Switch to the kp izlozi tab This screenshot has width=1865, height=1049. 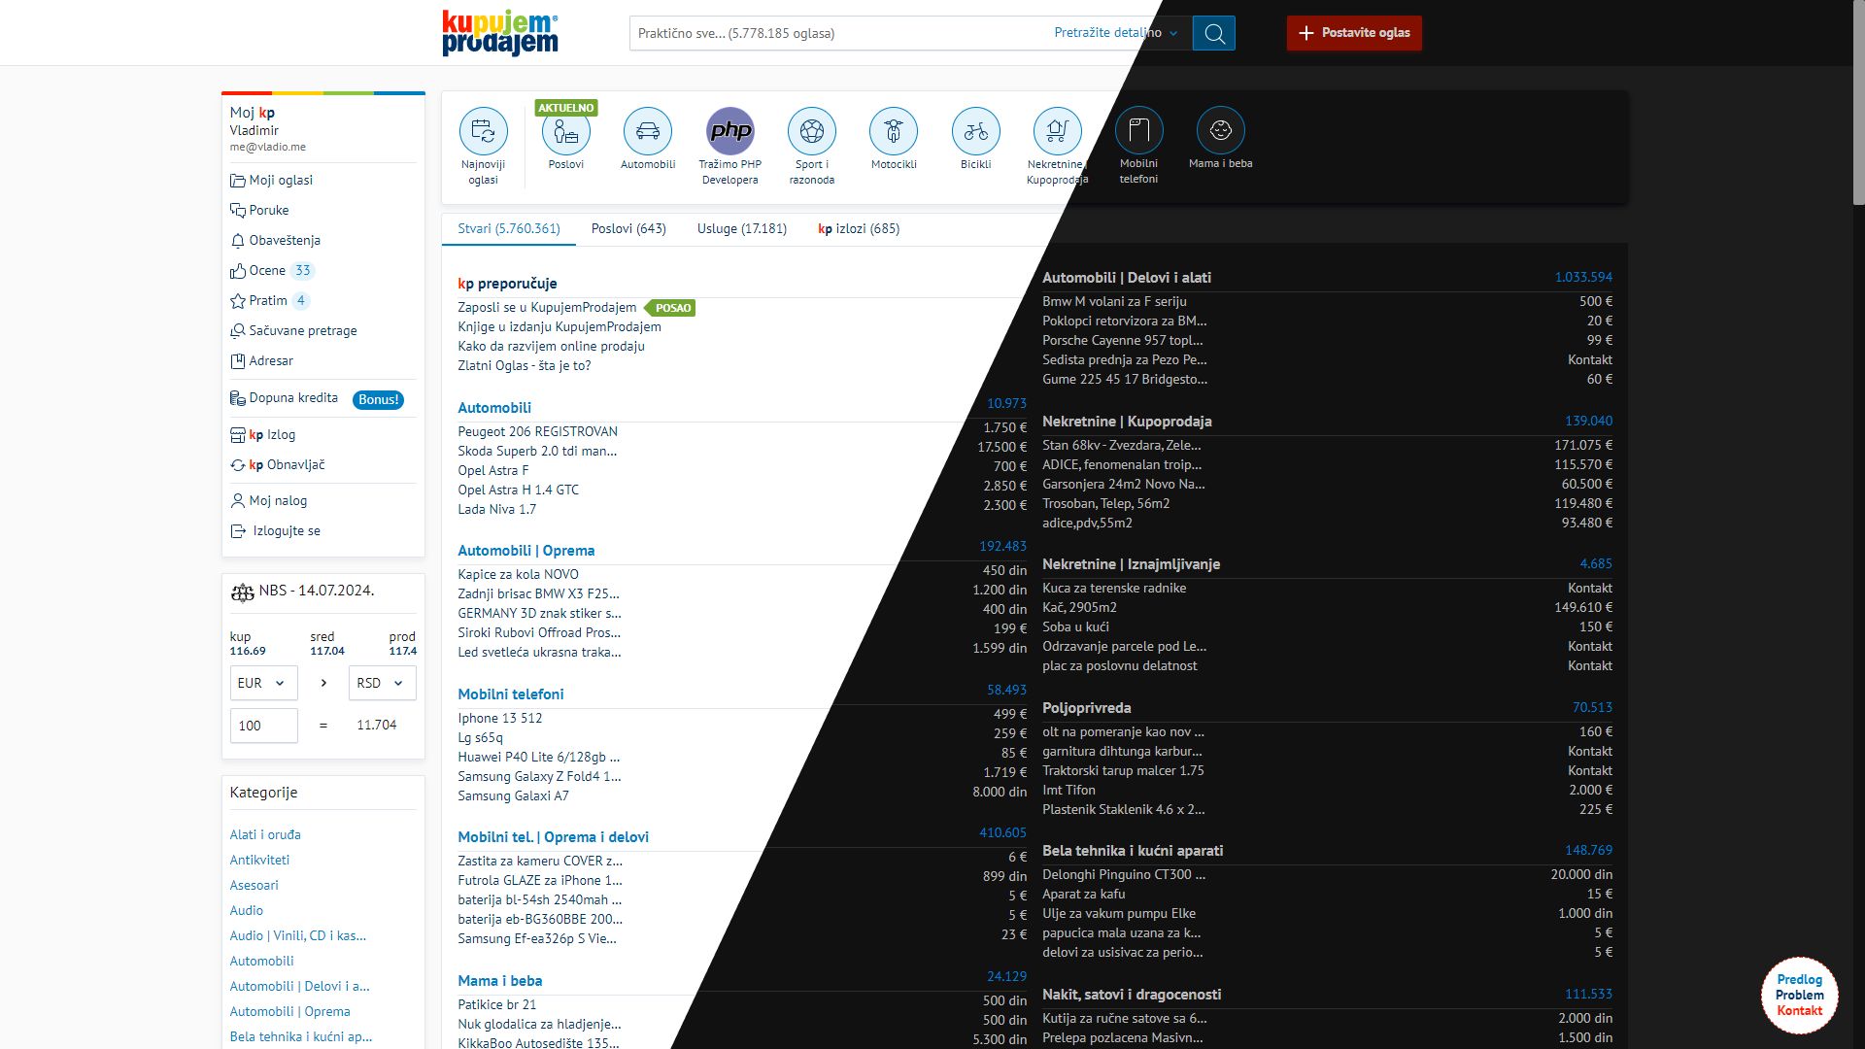pos(859,229)
